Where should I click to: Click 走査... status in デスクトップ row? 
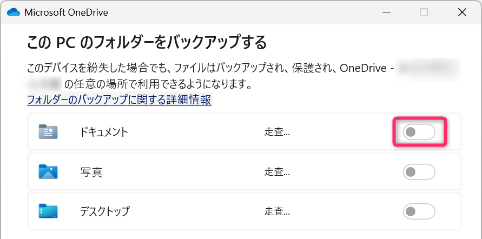(x=277, y=211)
